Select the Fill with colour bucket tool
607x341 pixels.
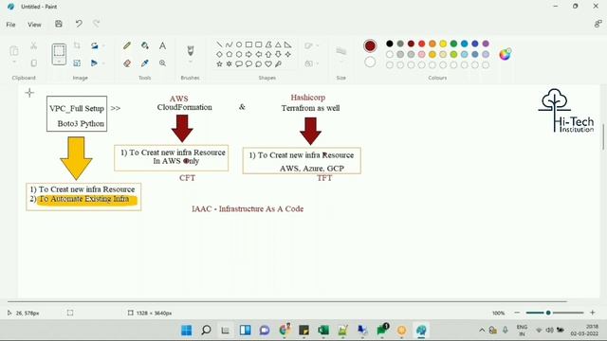145,45
